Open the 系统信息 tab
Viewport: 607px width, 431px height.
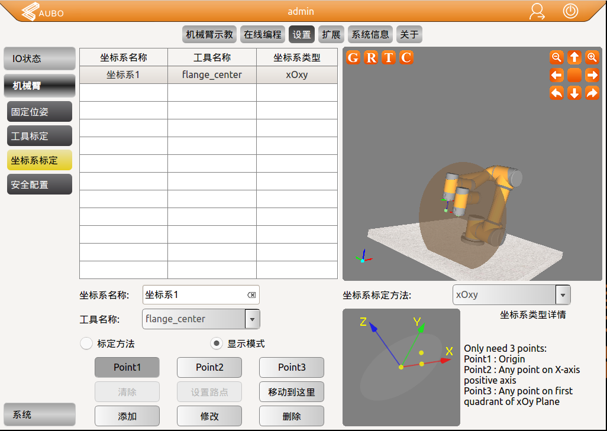pos(370,34)
